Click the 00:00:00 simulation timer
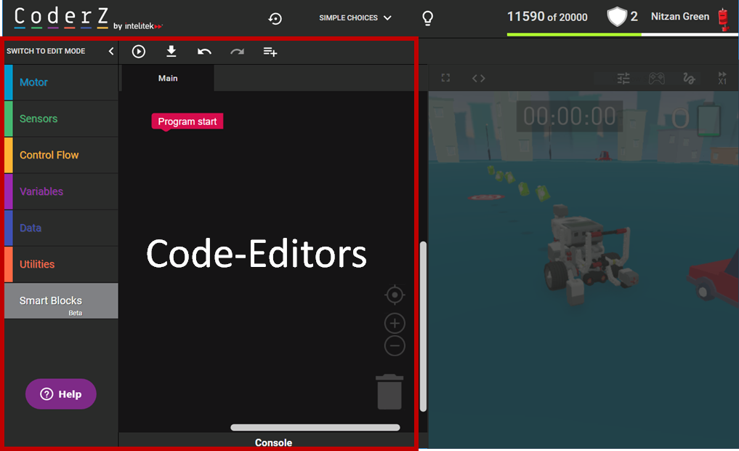The image size is (739, 451). coord(570,116)
